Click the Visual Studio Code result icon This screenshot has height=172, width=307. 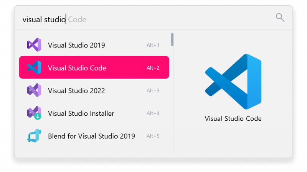[34, 68]
